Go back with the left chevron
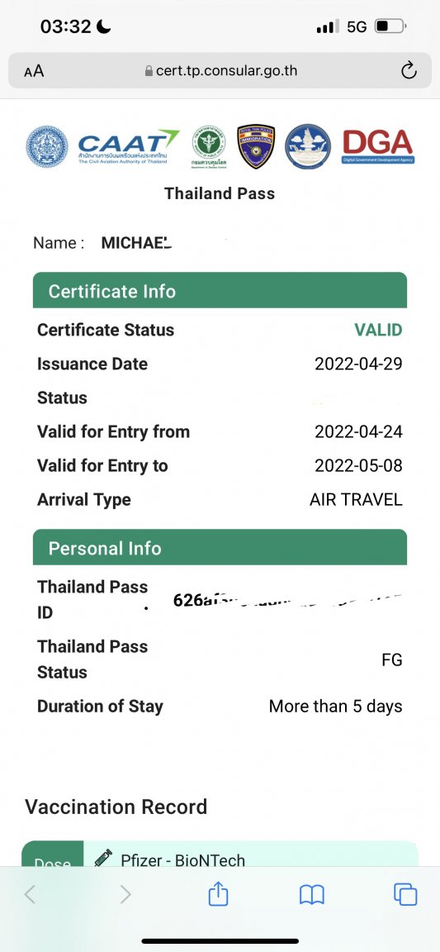 pyautogui.click(x=30, y=893)
